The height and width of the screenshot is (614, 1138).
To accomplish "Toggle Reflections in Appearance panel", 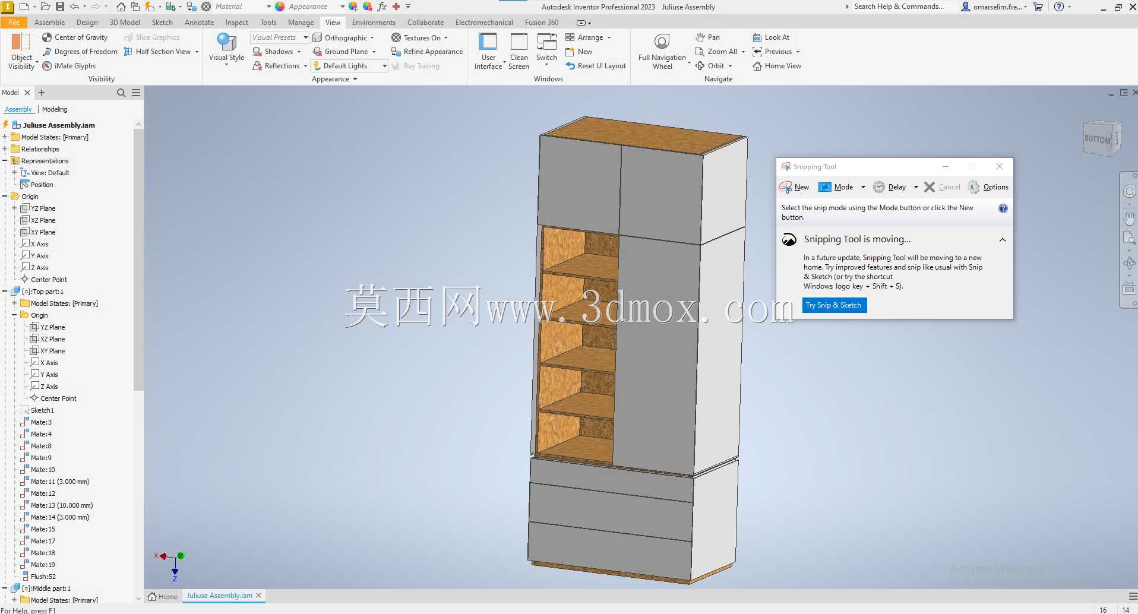I will click(x=277, y=66).
